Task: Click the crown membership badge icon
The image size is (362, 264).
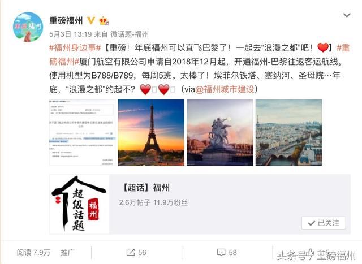Action: pos(104,20)
